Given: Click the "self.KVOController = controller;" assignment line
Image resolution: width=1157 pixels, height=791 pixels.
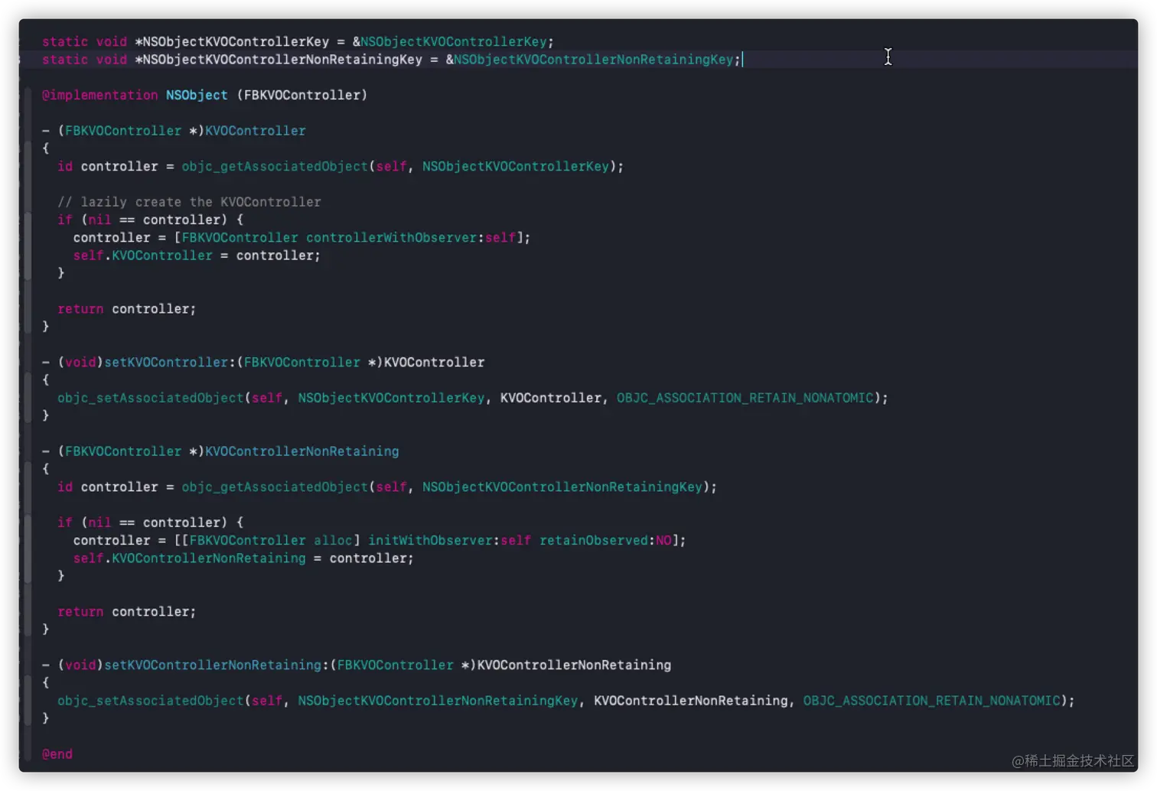Looking at the screenshot, I should pos(197,256).
